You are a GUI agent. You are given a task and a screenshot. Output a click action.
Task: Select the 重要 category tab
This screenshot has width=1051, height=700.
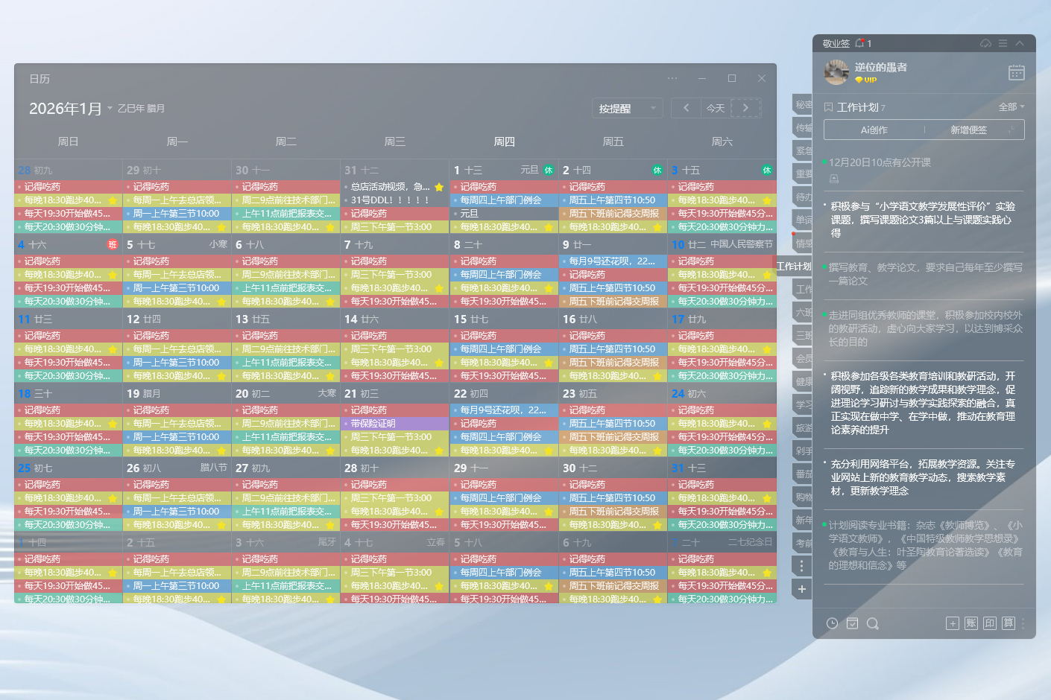803,174
